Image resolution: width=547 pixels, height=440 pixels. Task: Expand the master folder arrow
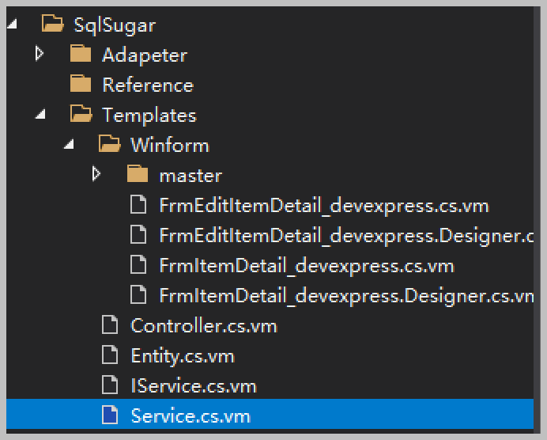click(96, 174)
